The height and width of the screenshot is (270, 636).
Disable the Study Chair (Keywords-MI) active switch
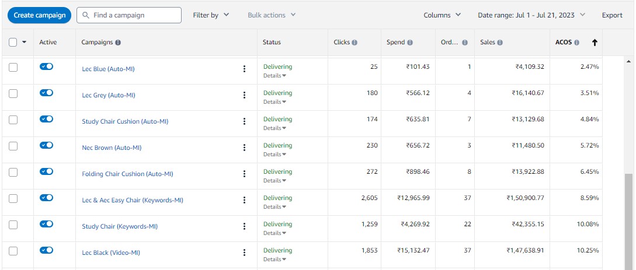[x=46, y=224]
